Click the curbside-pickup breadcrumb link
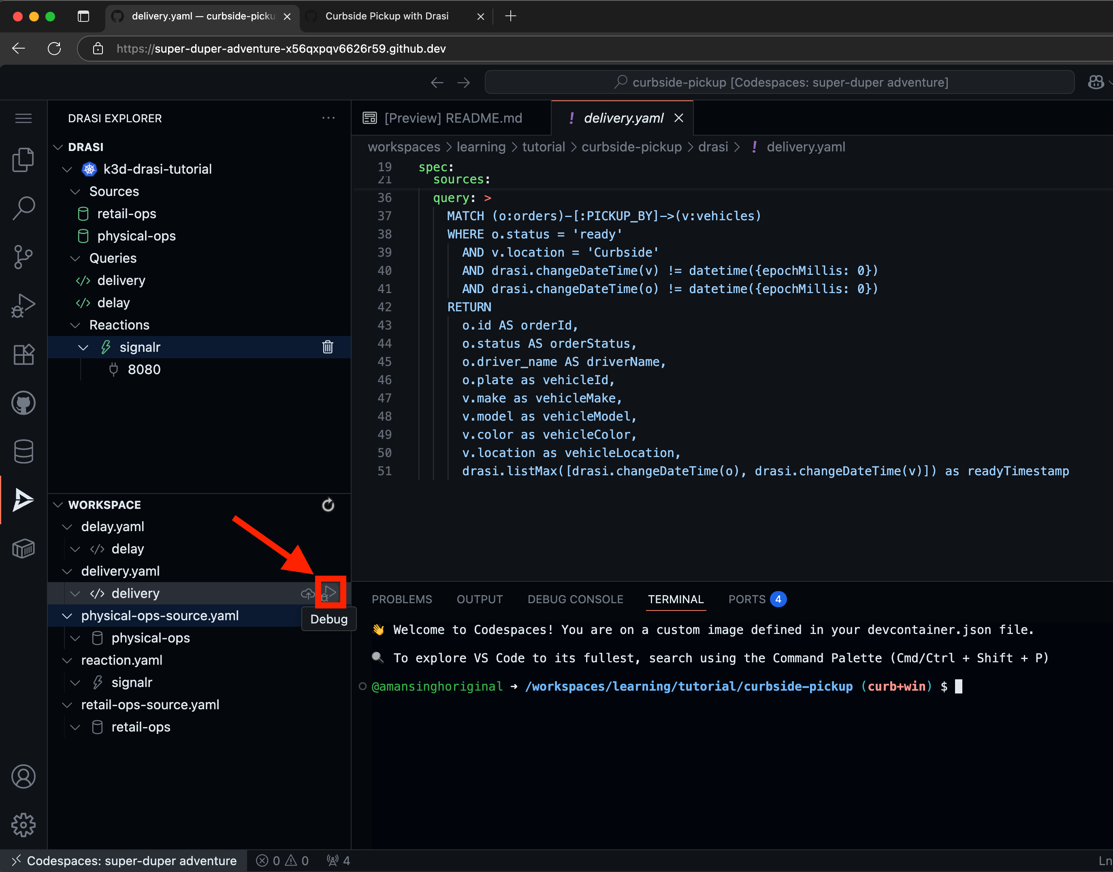1113x872 pixels. tap(631, 147)
